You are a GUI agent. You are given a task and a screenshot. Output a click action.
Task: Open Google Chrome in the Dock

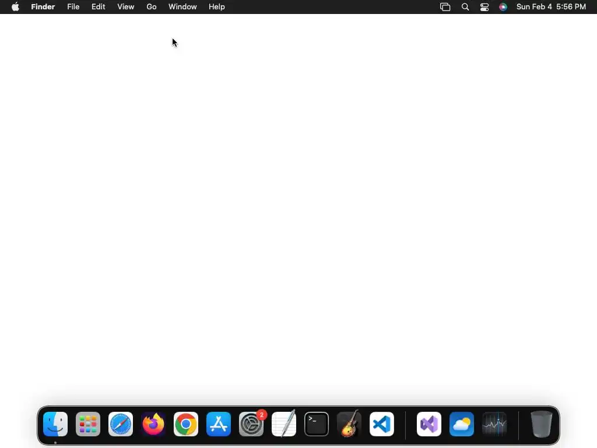(186, 424)
